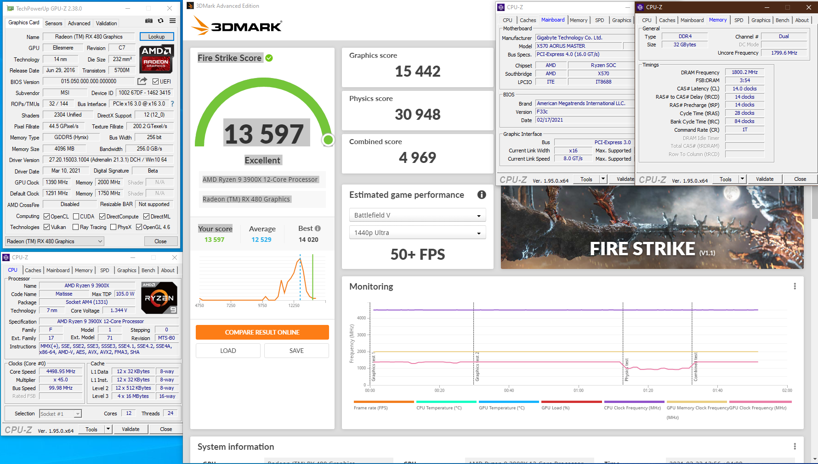Open the 1440p Ultra resolution dropdown
The image size is (818, 464).
tap(417, 233)
